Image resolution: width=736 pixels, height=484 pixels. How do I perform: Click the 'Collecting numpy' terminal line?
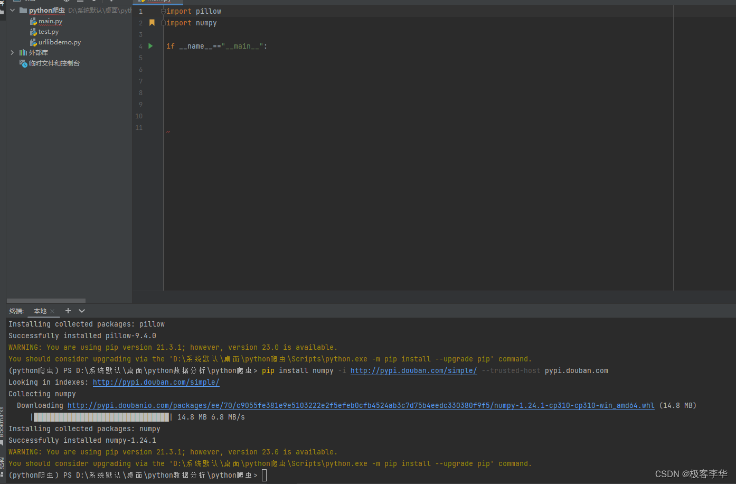42,394
